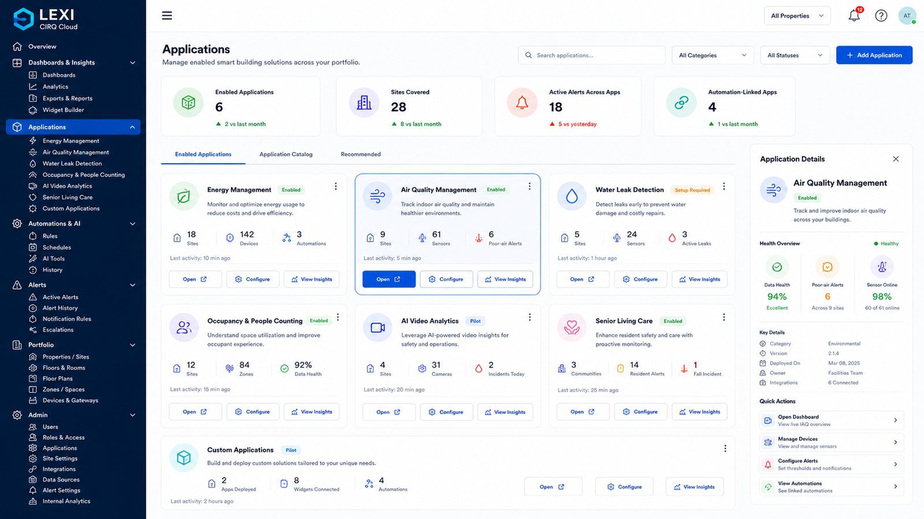Switch to the Recommended tab
This screenshot has height=519, width=924.
(x=361, y=155)
